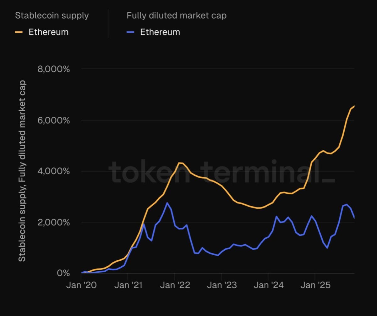Select the Jan '24 x-axis label
The width and height of the screenshot is (377, 316).
point(268,286)
